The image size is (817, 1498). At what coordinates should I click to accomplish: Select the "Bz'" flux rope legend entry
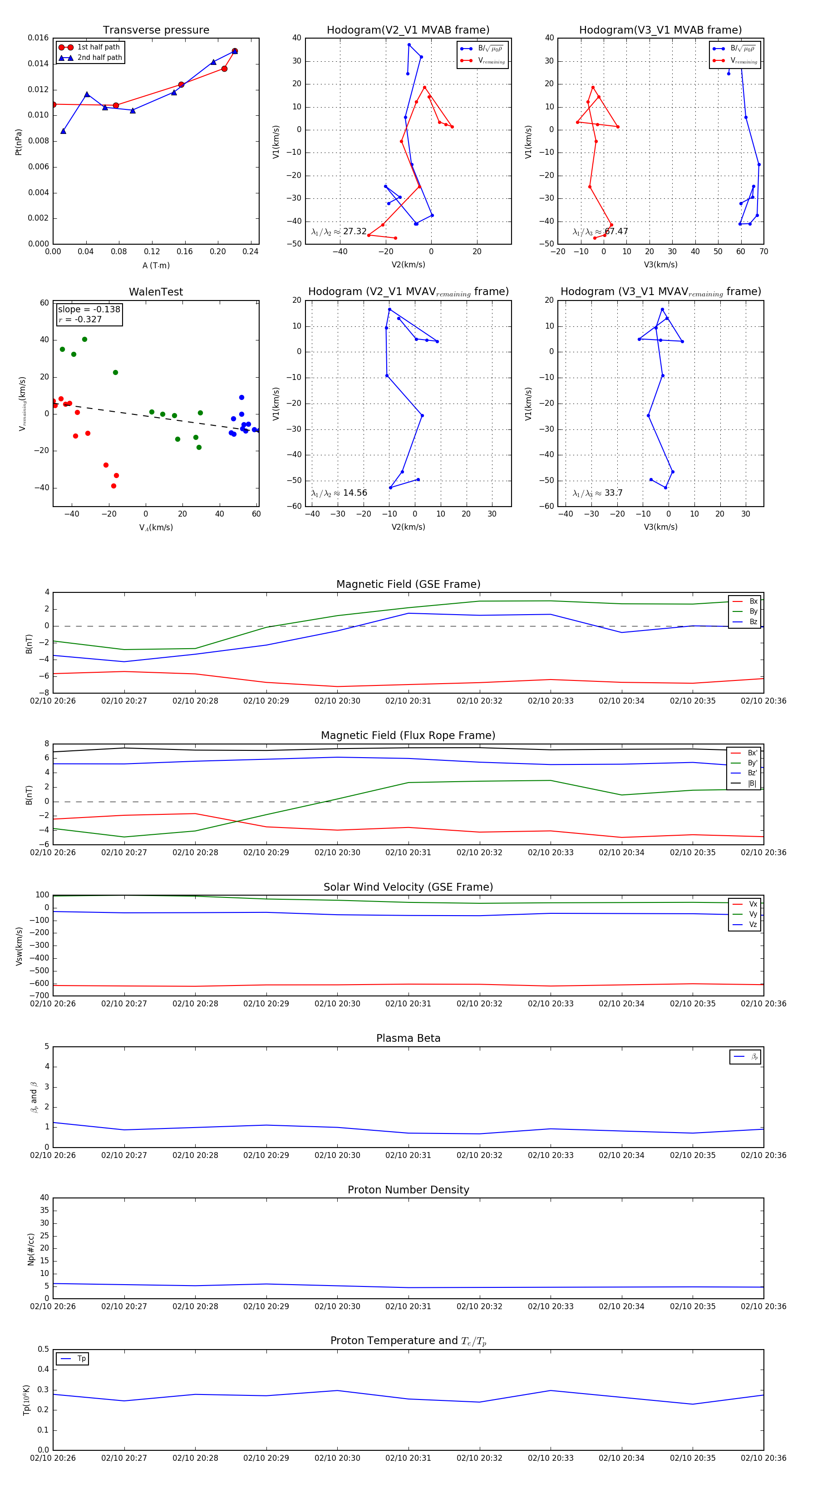click(744, 773)
